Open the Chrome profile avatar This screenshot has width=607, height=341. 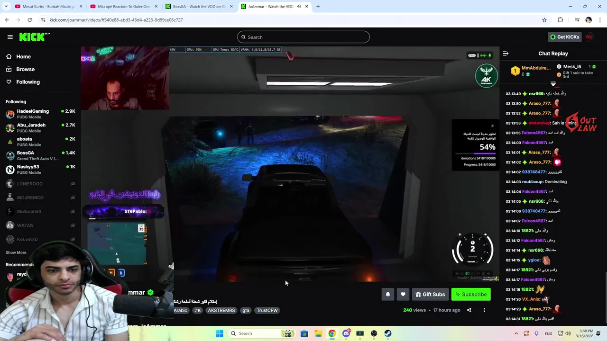click(x=589, y=20)
